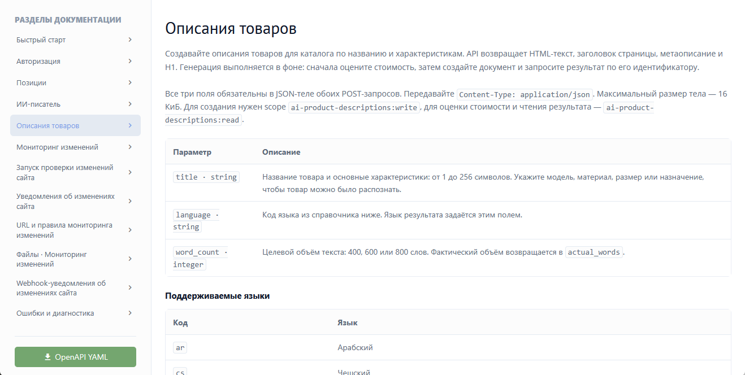
Task: Go to URL и правила мониторинга изменений
Action: [x=75, y=230]
